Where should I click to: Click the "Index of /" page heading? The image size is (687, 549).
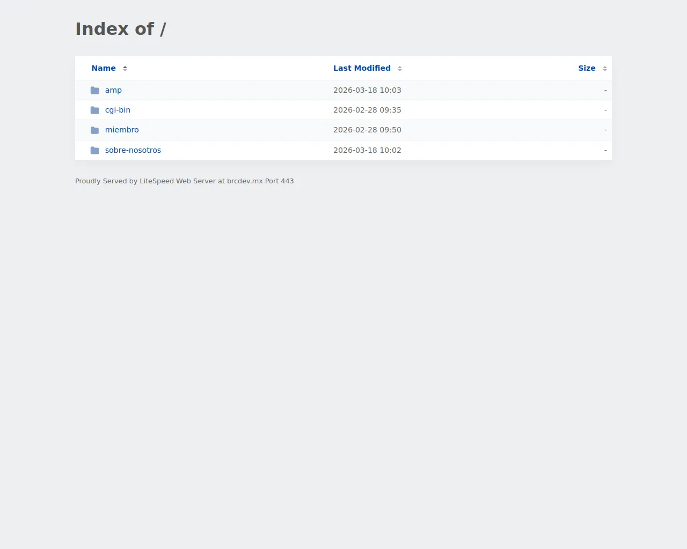(x=121, y=29)
